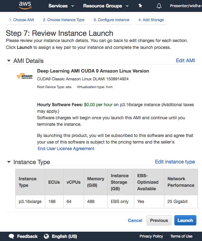202x241 pixels.
Task: Open the notifications bell
Action: tap(159, 6)
